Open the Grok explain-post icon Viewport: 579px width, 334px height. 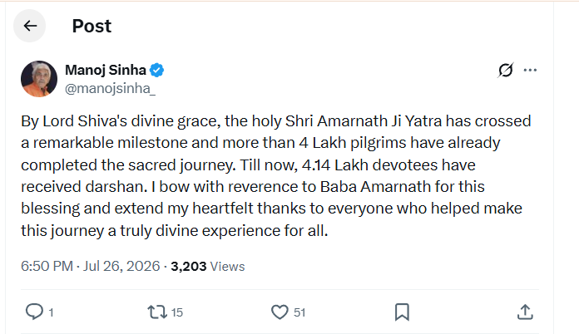[505, 70]
